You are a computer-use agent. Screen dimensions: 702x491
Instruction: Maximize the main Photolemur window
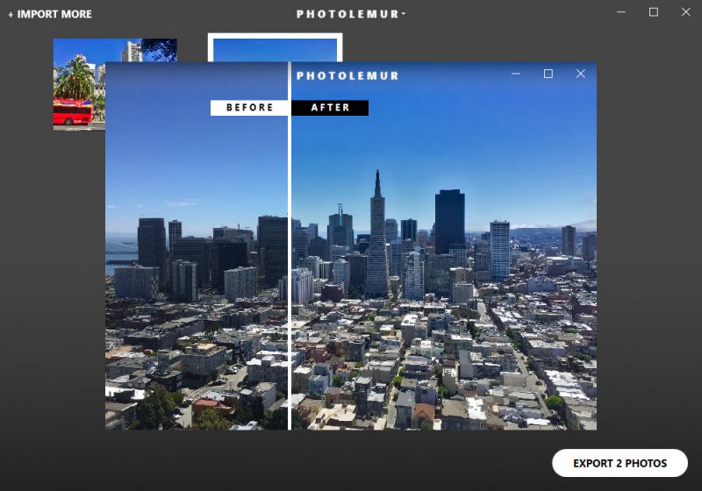tap(653, 12)
